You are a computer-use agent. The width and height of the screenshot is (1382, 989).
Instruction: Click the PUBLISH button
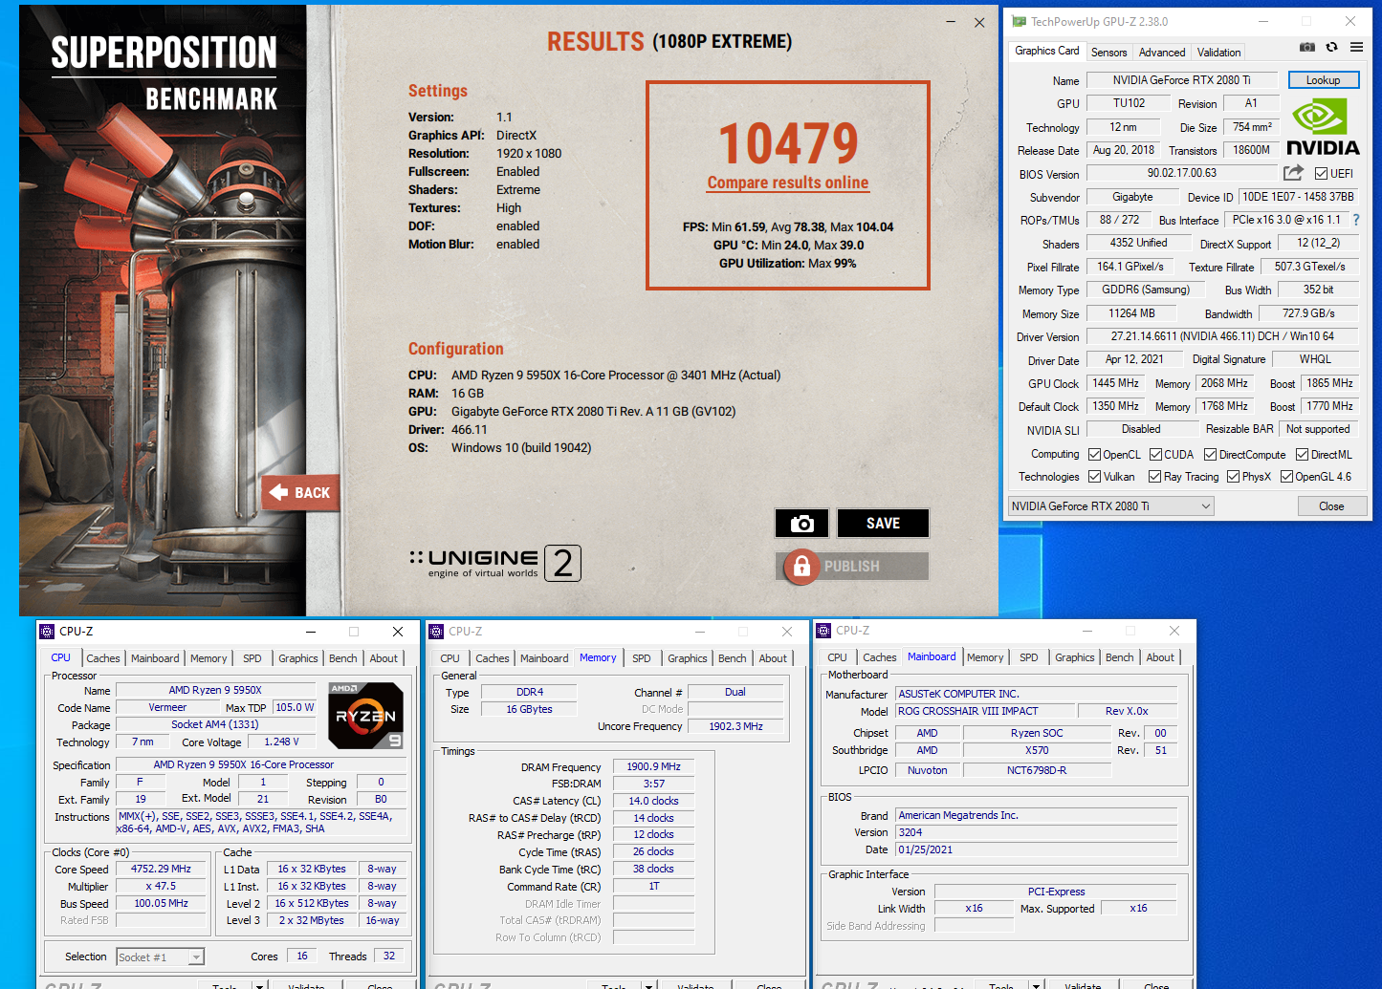852,566
